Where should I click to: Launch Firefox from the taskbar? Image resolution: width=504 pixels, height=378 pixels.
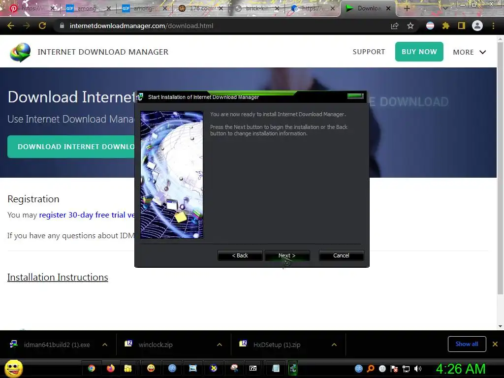pyautogui.click(x=111, y=368)
